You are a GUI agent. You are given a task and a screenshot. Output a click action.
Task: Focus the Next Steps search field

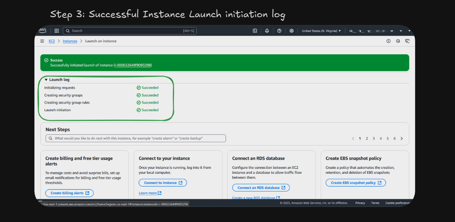tap(136, 138)
